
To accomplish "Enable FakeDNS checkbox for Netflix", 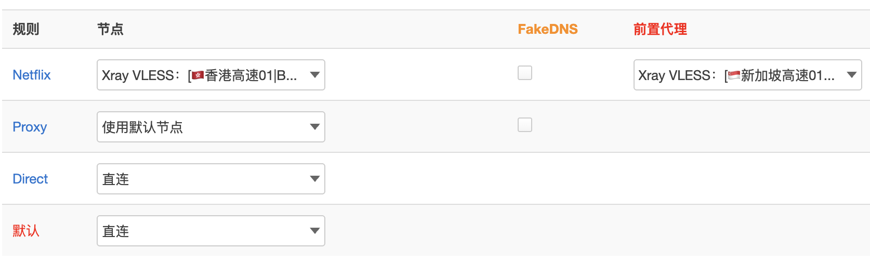I will (525, 73).
